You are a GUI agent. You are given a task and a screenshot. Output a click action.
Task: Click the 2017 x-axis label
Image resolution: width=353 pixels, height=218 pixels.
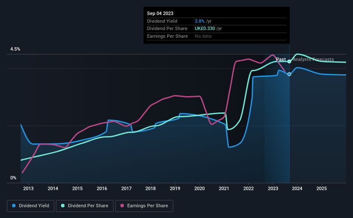[x=126, y=188]
